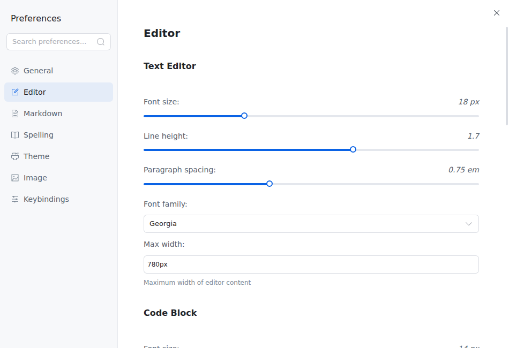Click the 'Preferences' sidebar title

pyautogui.click(x=36, y=19)
